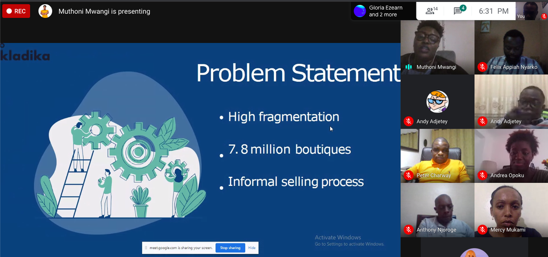Image resolution: width=548 pixels, height=257 pixels.
Task: Click the muted mic icon on Andy Adjetey's avatar tile
Action: point(408,121)
